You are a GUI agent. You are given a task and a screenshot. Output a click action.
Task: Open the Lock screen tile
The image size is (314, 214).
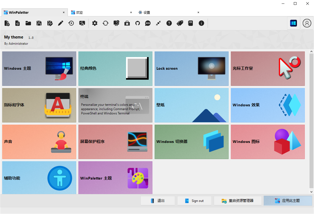coord(192,69)
